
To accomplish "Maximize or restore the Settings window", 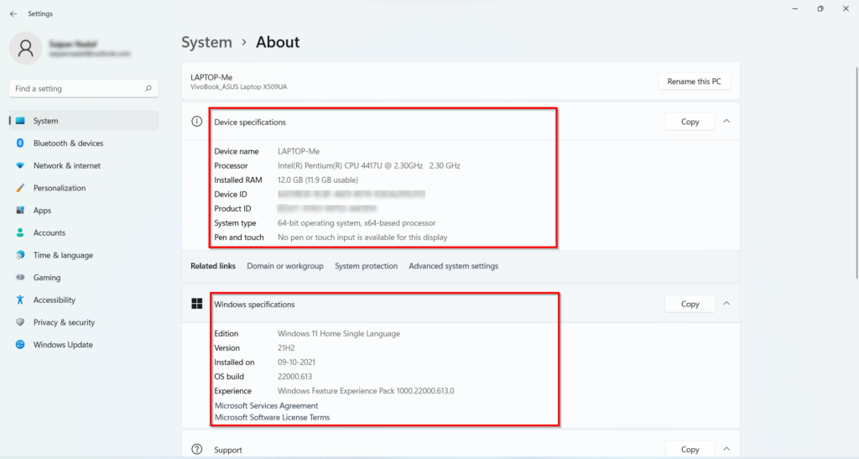I will click(x=820, y=8).
